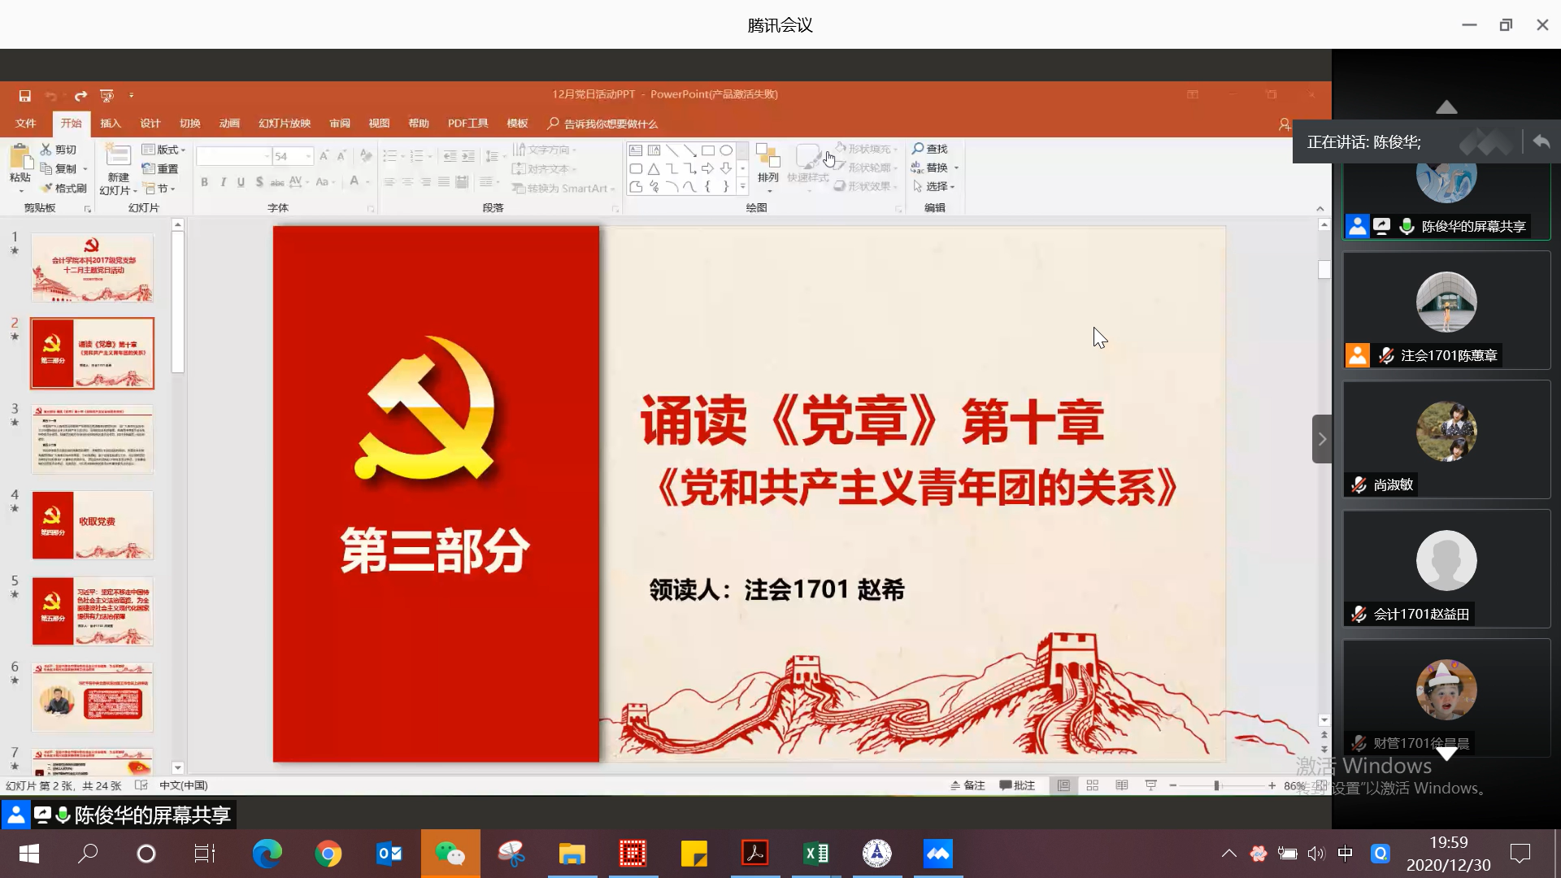Collapse the participant side panel chevron
Screen dimensions: 1561x878
(x=1322, y=439)
